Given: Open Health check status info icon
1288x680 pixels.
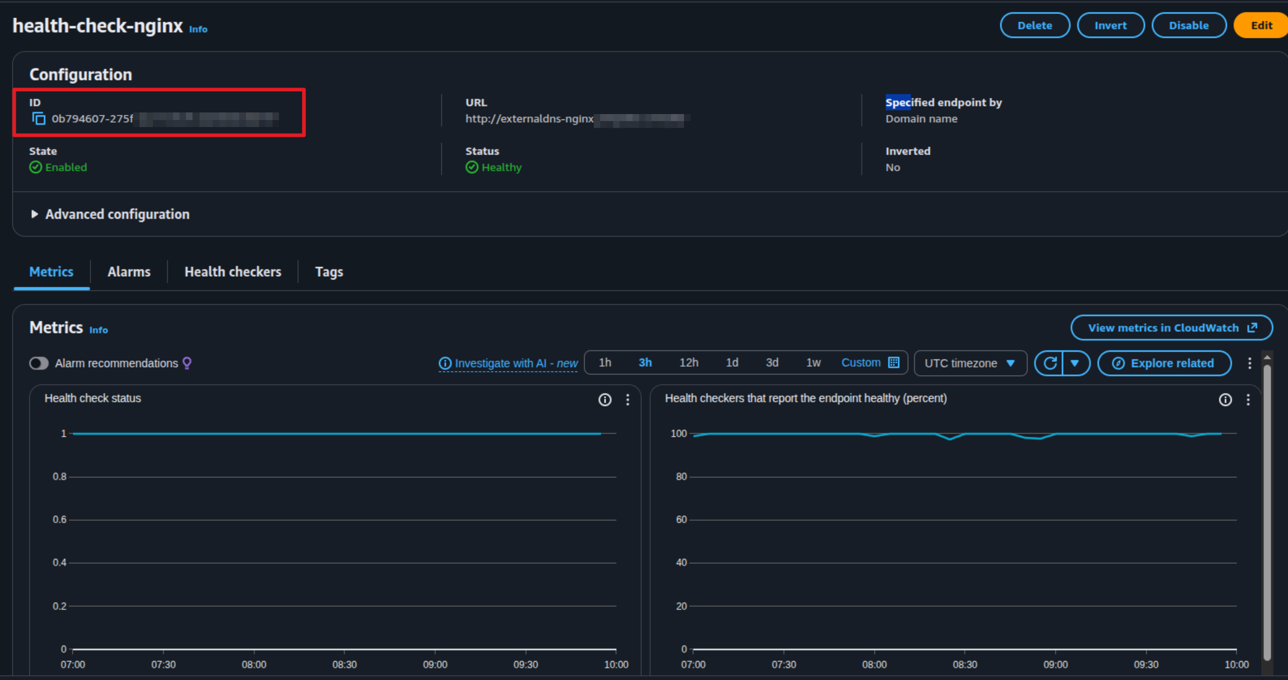Looking at the screenshot, I should tap(605, 399).
